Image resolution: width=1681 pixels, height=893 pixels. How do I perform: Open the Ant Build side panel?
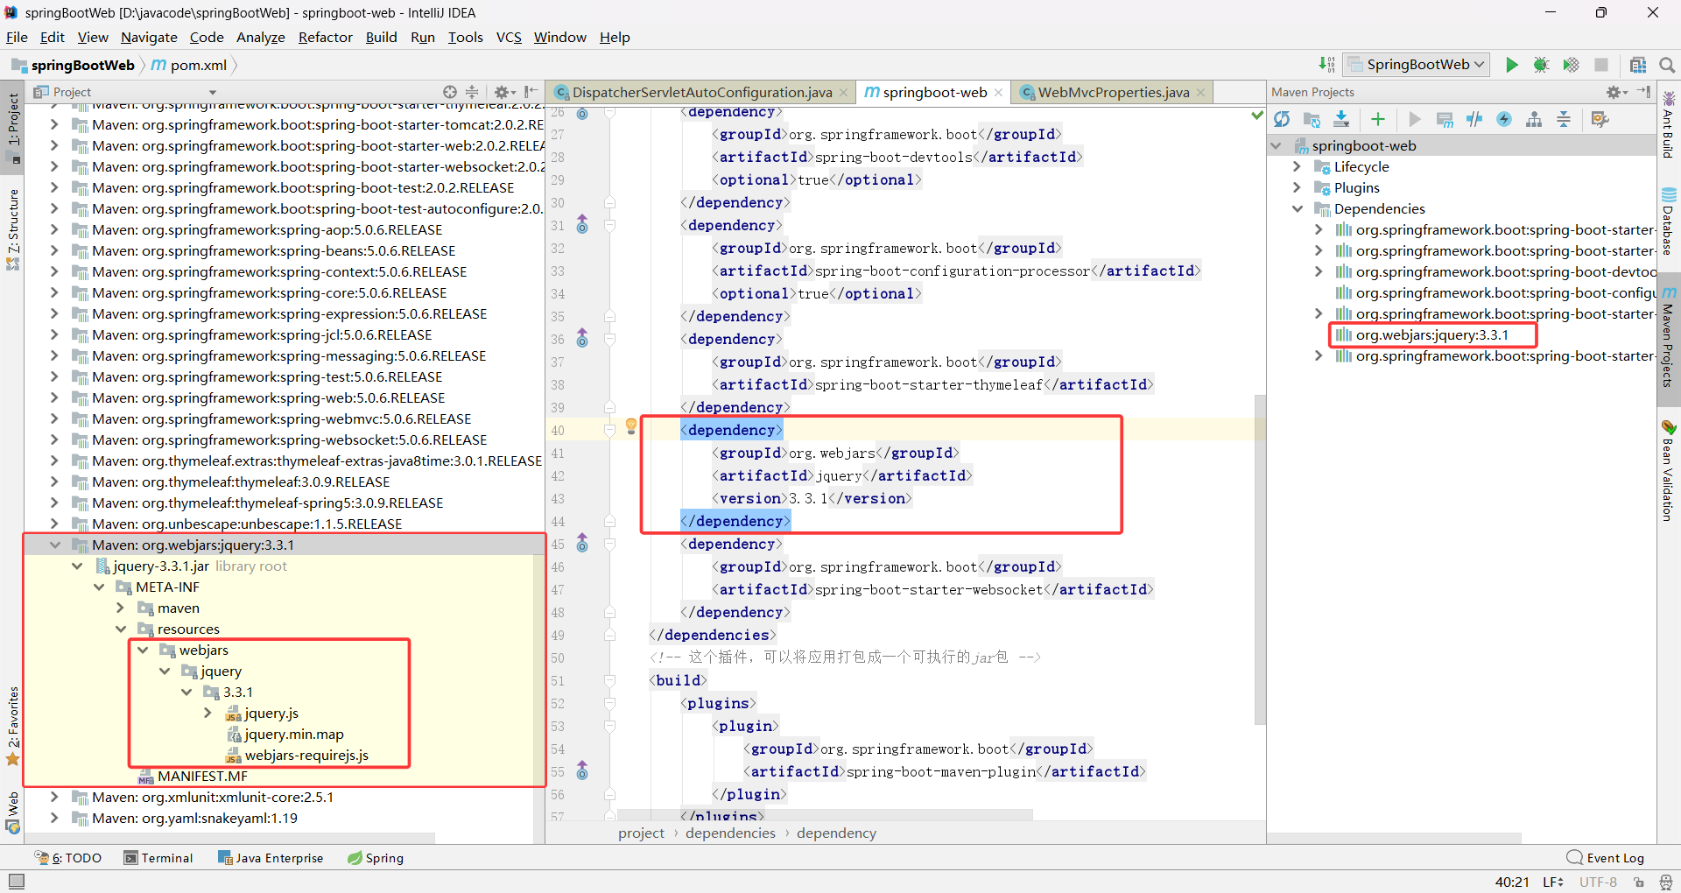click(x=1669, y=123)
